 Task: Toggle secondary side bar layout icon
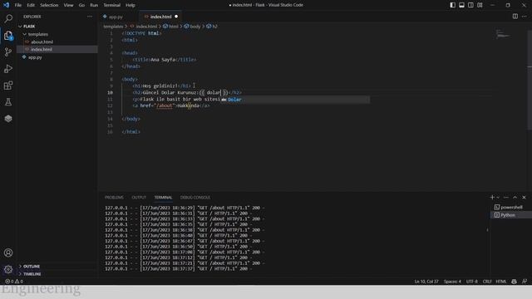coord(470,5)
